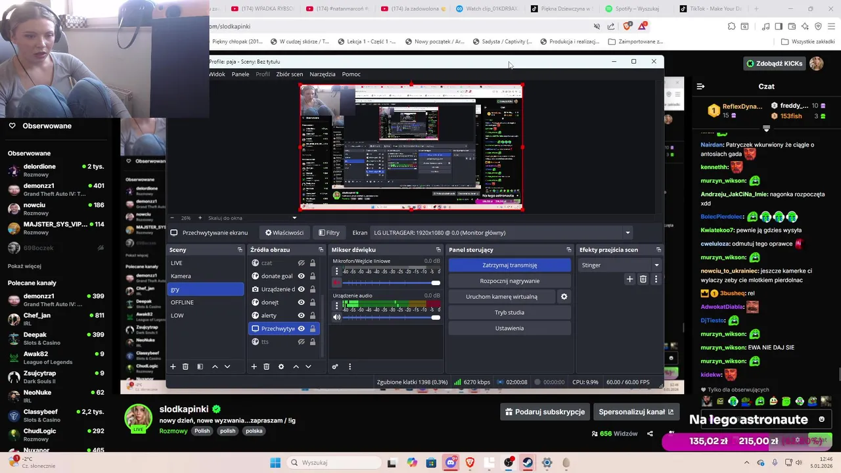Click Tryb studia button
This screenshot has height=473, width=841.
click(509, 312)
